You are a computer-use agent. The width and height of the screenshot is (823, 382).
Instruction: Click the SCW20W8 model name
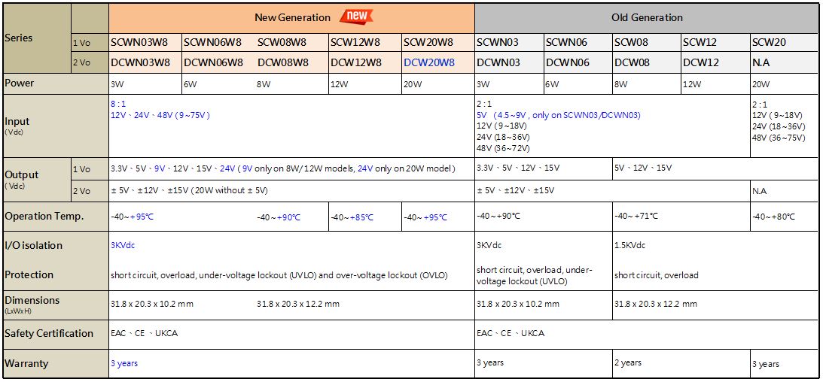(428, 42)
